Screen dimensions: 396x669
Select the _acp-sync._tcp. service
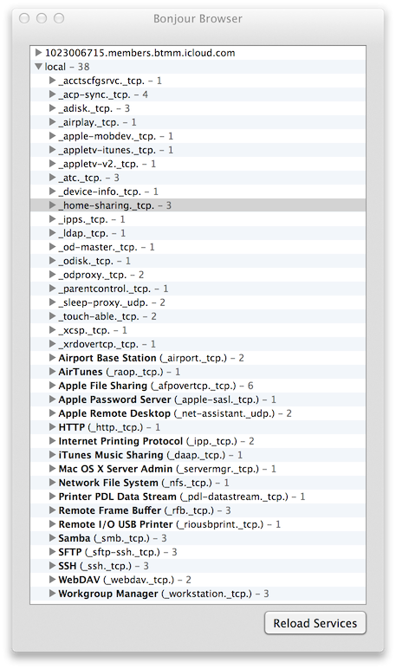pos(198,94)
